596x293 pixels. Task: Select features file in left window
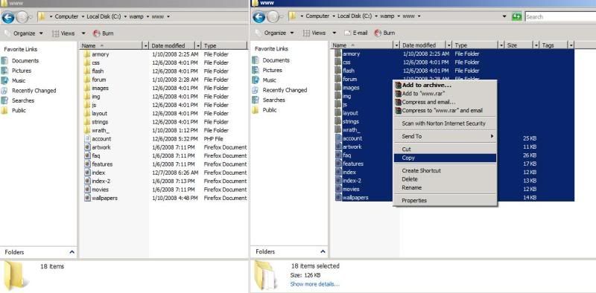coord(102,164)
